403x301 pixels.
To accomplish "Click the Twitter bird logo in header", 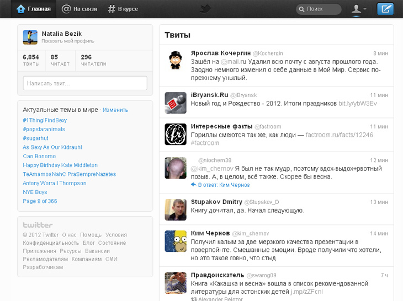I will (205, 9).
